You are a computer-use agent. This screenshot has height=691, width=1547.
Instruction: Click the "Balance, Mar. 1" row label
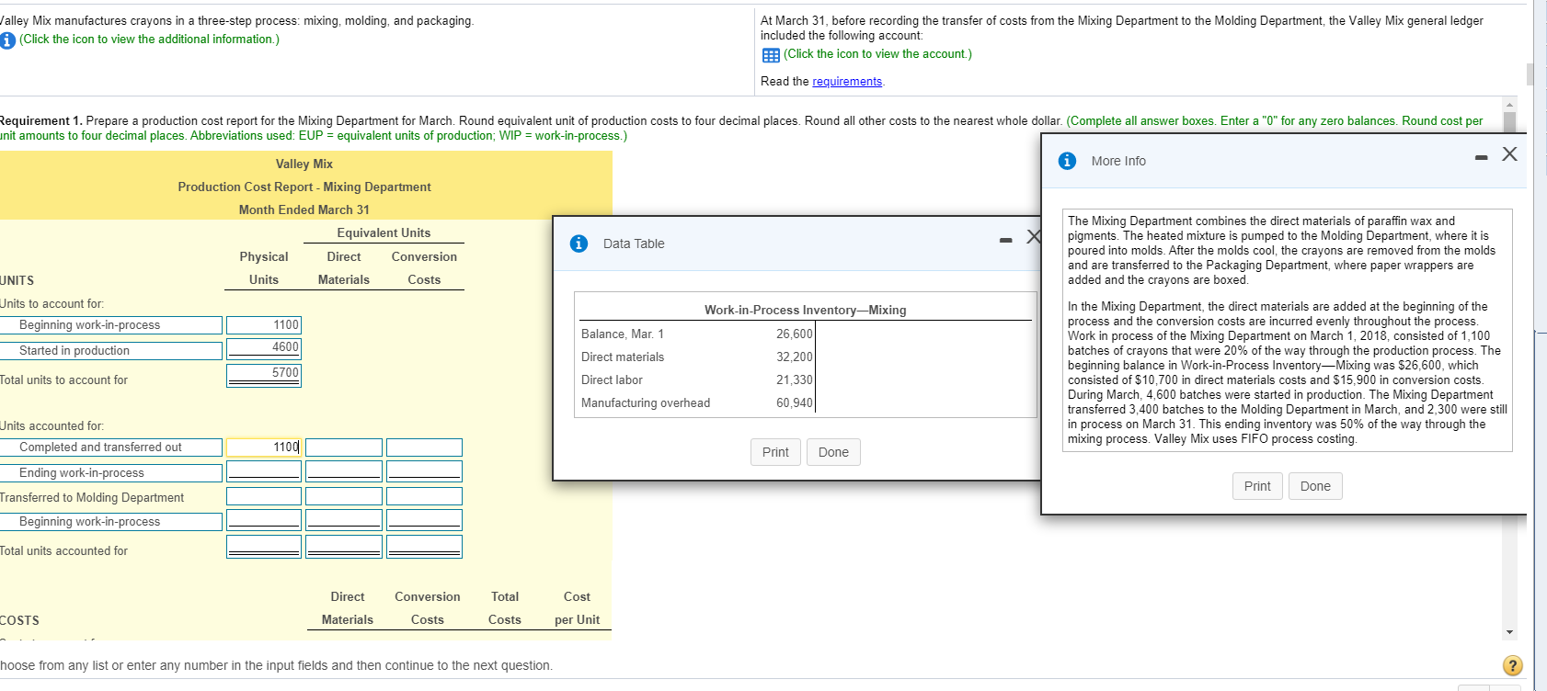point(623,334)
